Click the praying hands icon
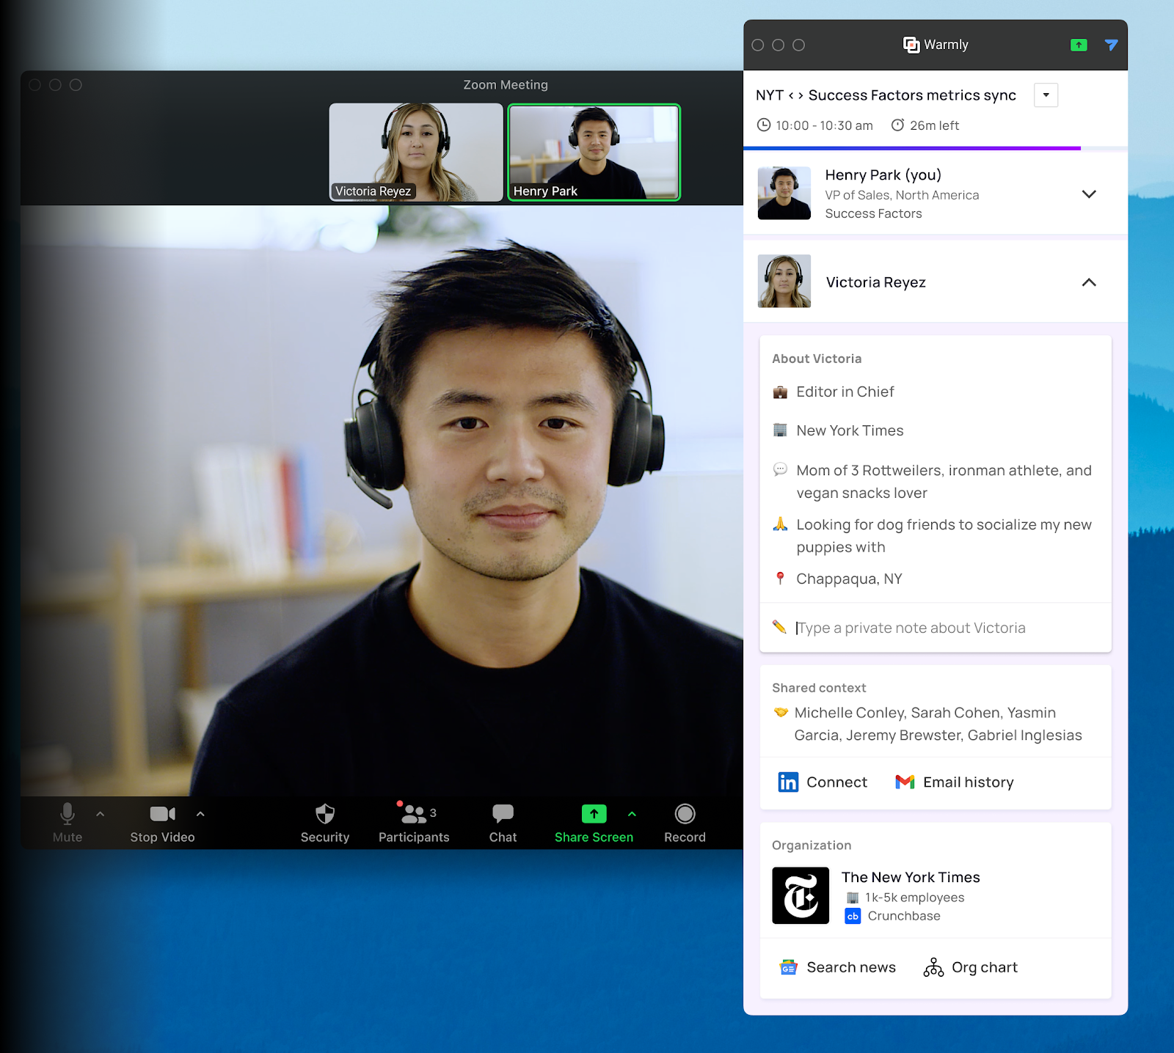The width and height of the screenshot is (1174, 1053). (x=780, y=524)
